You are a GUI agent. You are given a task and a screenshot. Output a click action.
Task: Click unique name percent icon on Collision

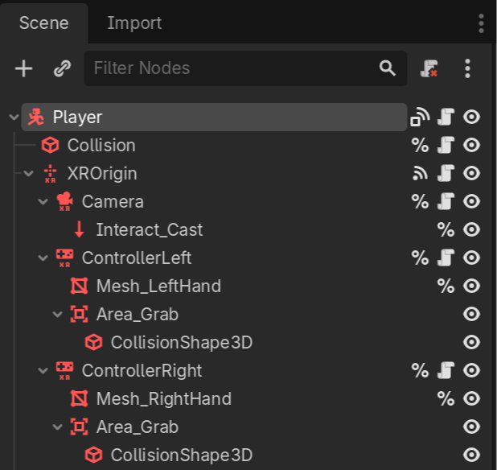(x=420, y=146)
